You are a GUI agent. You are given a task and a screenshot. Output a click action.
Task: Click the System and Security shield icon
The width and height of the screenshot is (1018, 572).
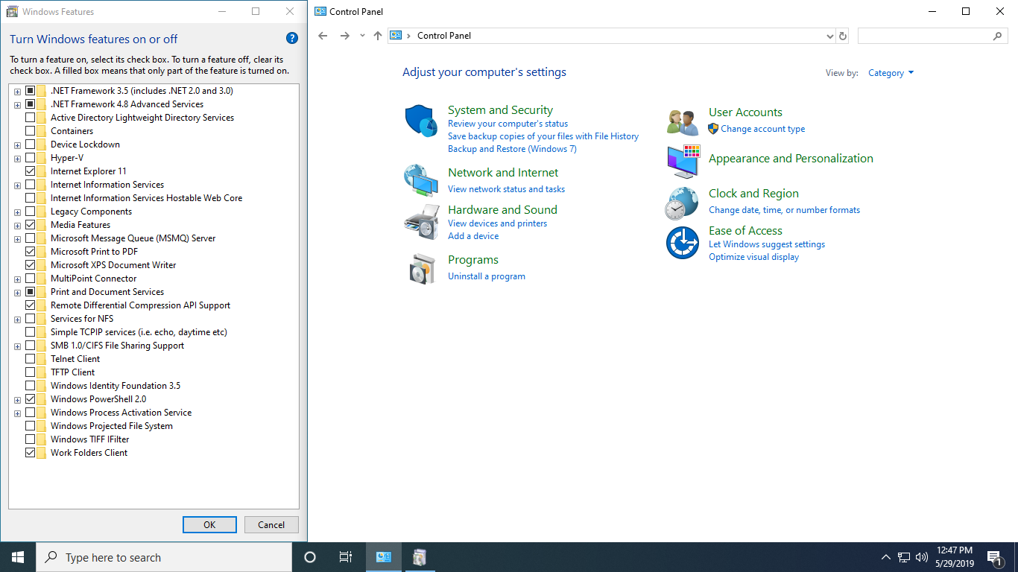(x=421, y=121)
